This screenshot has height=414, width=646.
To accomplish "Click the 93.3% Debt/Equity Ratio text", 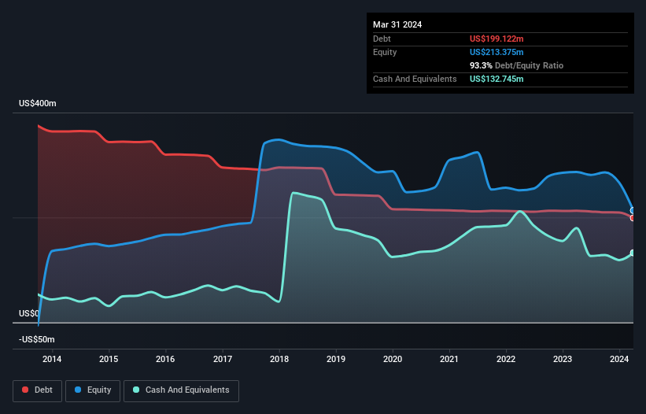I will coord(516,65).
